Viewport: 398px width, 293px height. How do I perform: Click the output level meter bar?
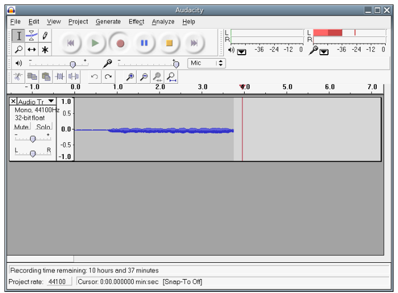click(267, 32)
